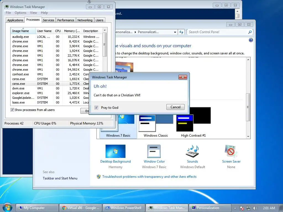Open the Help menu in Task Manager
This screenshot has height=212, width=283.
tap(44, 13)
